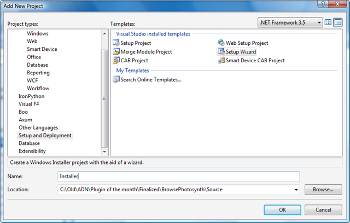This screenshot has height=223, width=350.
Task: Choose the Merge Module Project icon
Action: point(116,52)
